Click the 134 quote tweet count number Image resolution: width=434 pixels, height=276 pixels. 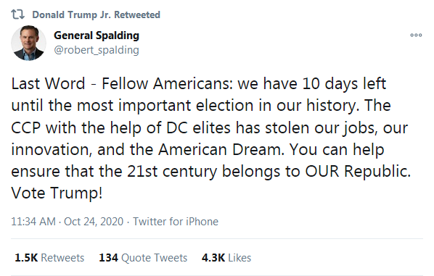109,258
